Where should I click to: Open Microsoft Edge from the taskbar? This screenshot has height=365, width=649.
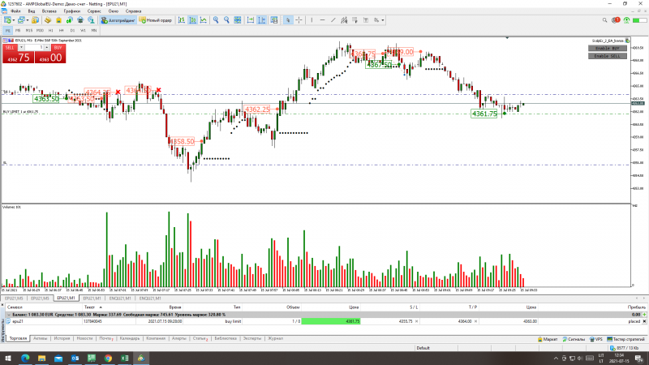pyautogui.click(x=25, y=359)
